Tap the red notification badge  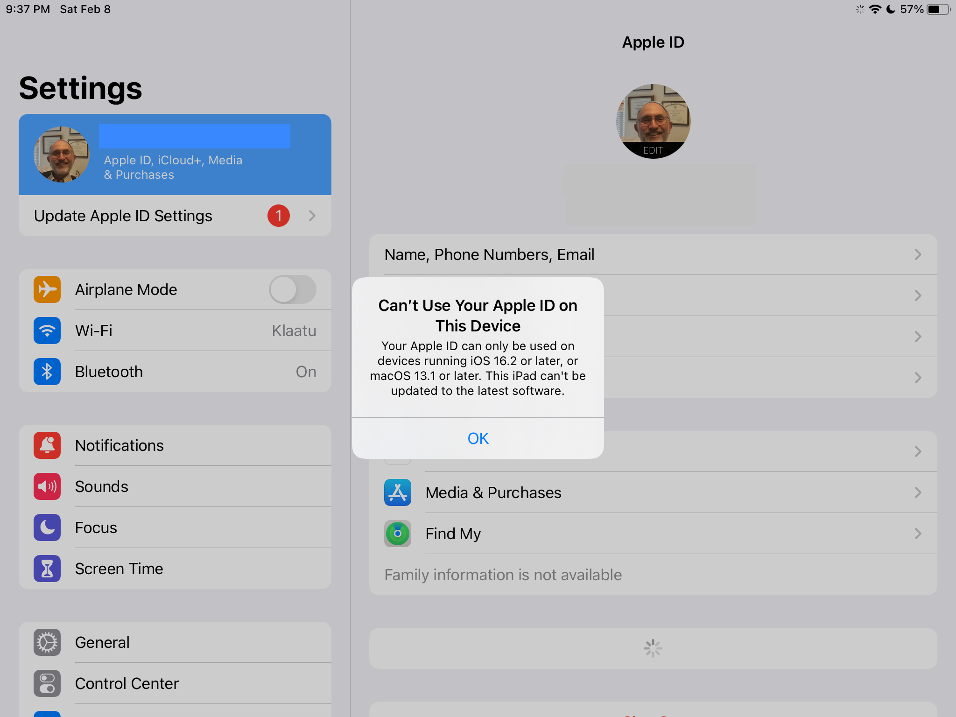(x=279, y=216)
